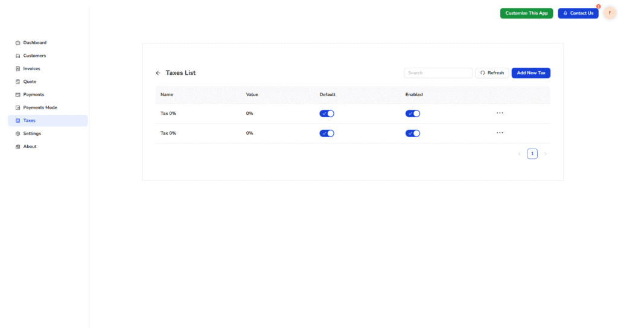The image size is (618, 328).
Task: Click the Search input field
Action: 438,73
